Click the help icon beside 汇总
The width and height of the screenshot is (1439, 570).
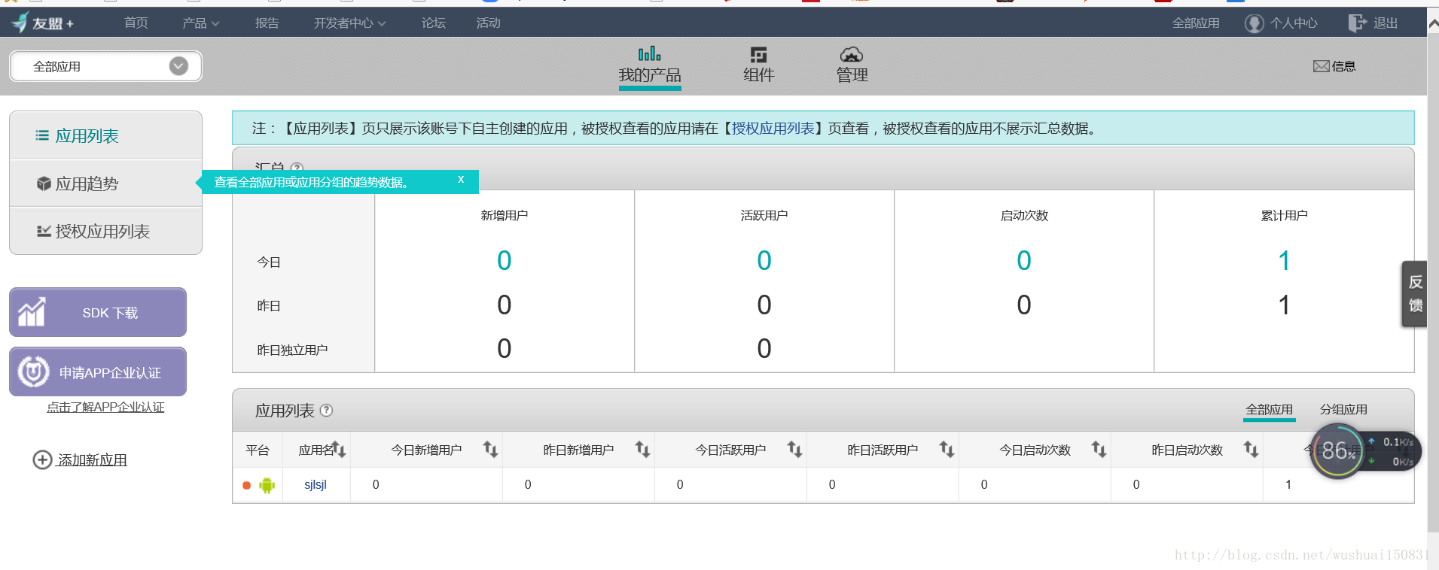[x=297, y=168]
